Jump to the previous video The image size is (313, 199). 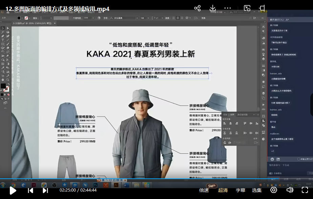coord(30,190)
